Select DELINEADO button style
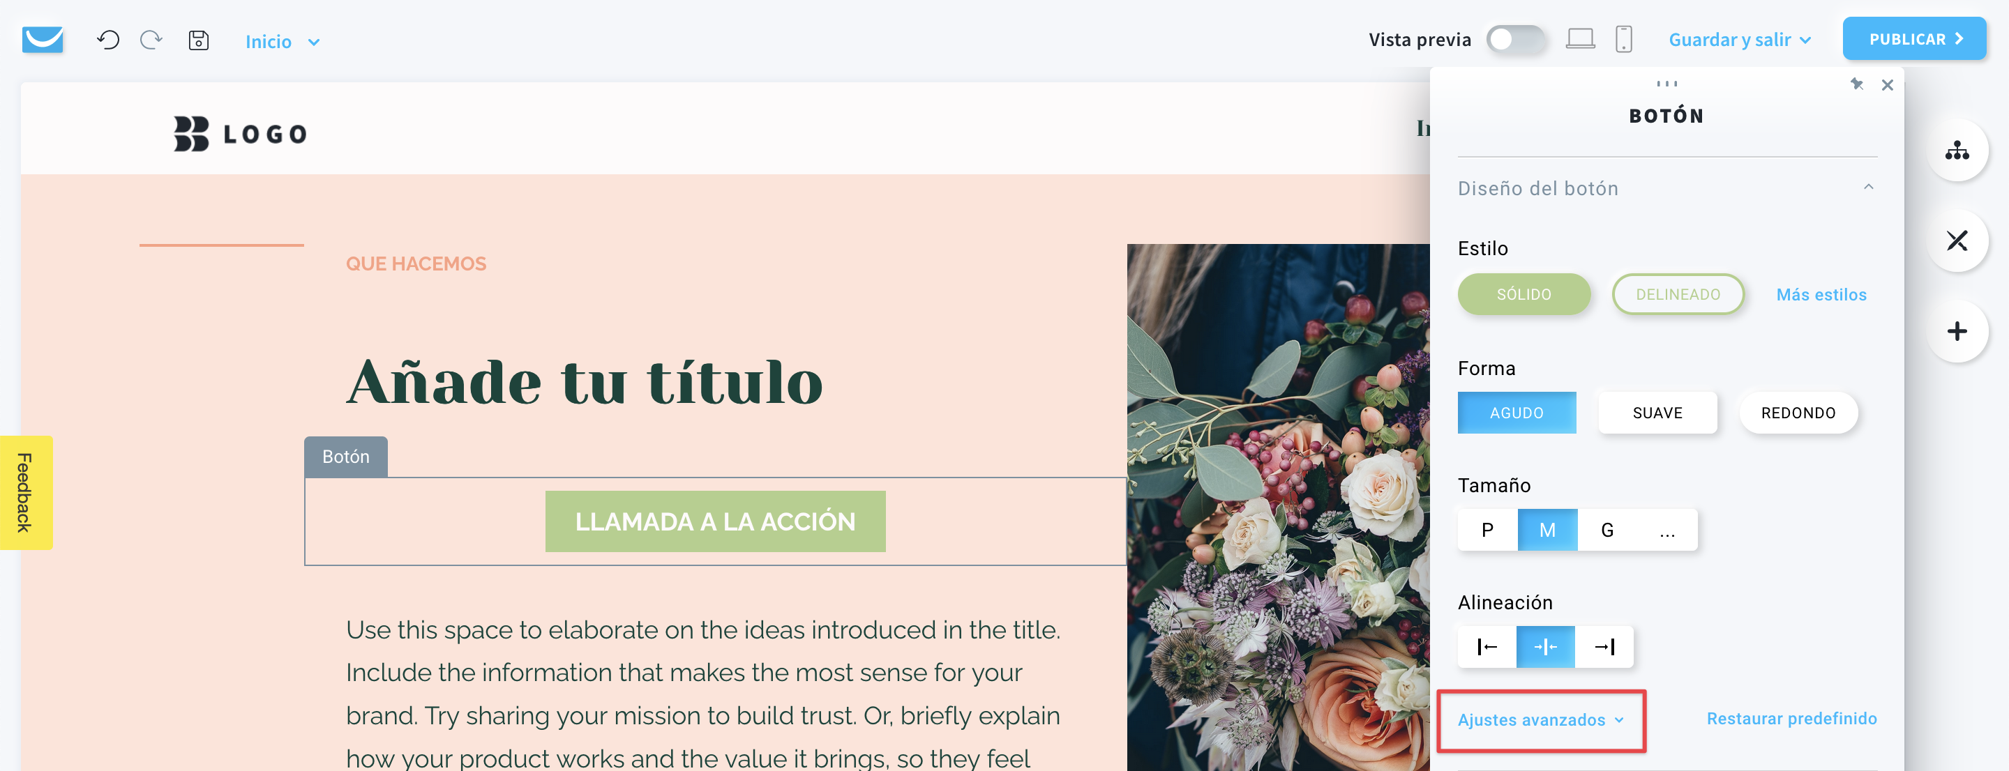Viewport: 2009px width, 771px height. point(1678,294)
